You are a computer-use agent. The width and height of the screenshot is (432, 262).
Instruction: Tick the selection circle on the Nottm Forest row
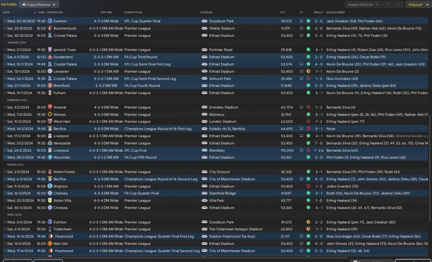5,172
